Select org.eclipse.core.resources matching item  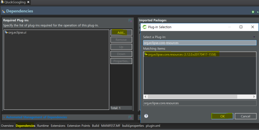point(200,54)
